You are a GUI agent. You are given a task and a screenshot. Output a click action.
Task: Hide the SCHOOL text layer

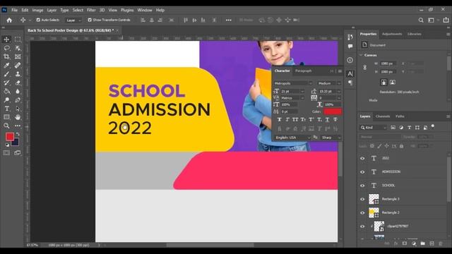362,186
